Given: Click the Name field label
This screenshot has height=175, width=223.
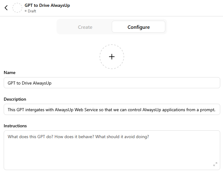Looking at the screenshot, I should tap(10, 72).
